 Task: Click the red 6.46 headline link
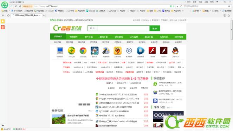click(122, 79)
